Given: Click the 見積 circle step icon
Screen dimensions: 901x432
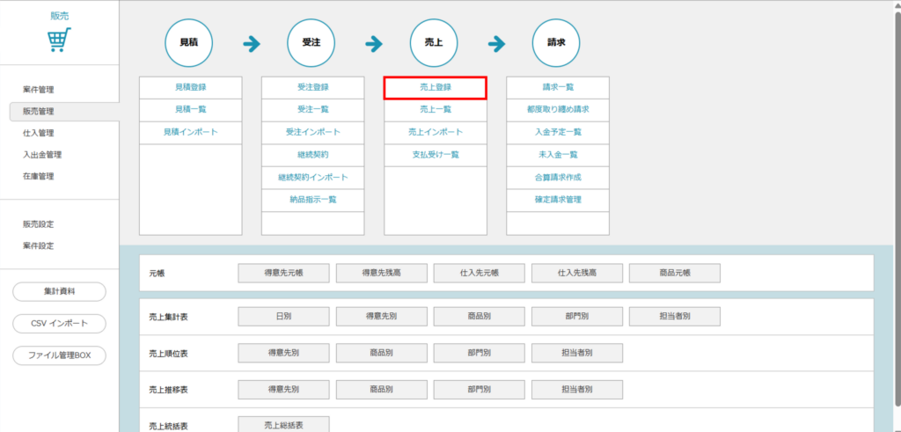Looking at the screenshot, I should [190, 42].
